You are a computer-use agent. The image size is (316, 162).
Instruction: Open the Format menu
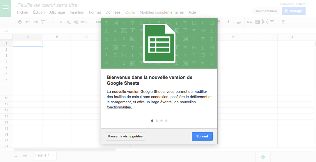[95, 12]
